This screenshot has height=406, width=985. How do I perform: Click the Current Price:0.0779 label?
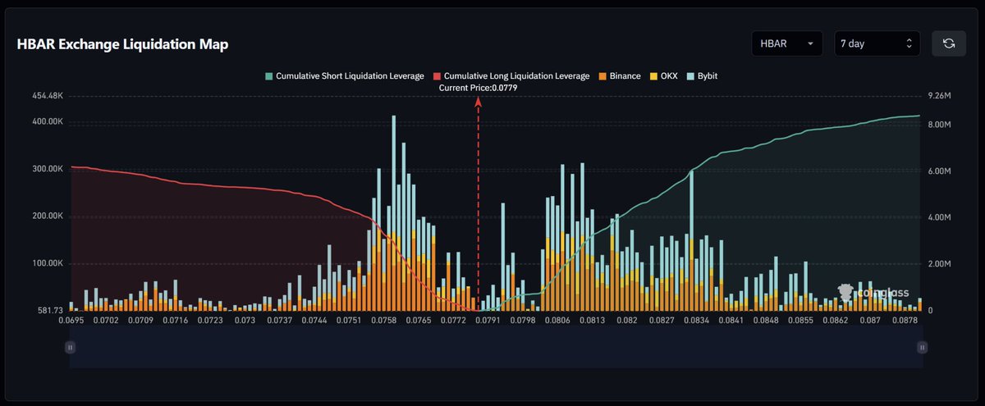pyautogui.click(x=479, y=87)
